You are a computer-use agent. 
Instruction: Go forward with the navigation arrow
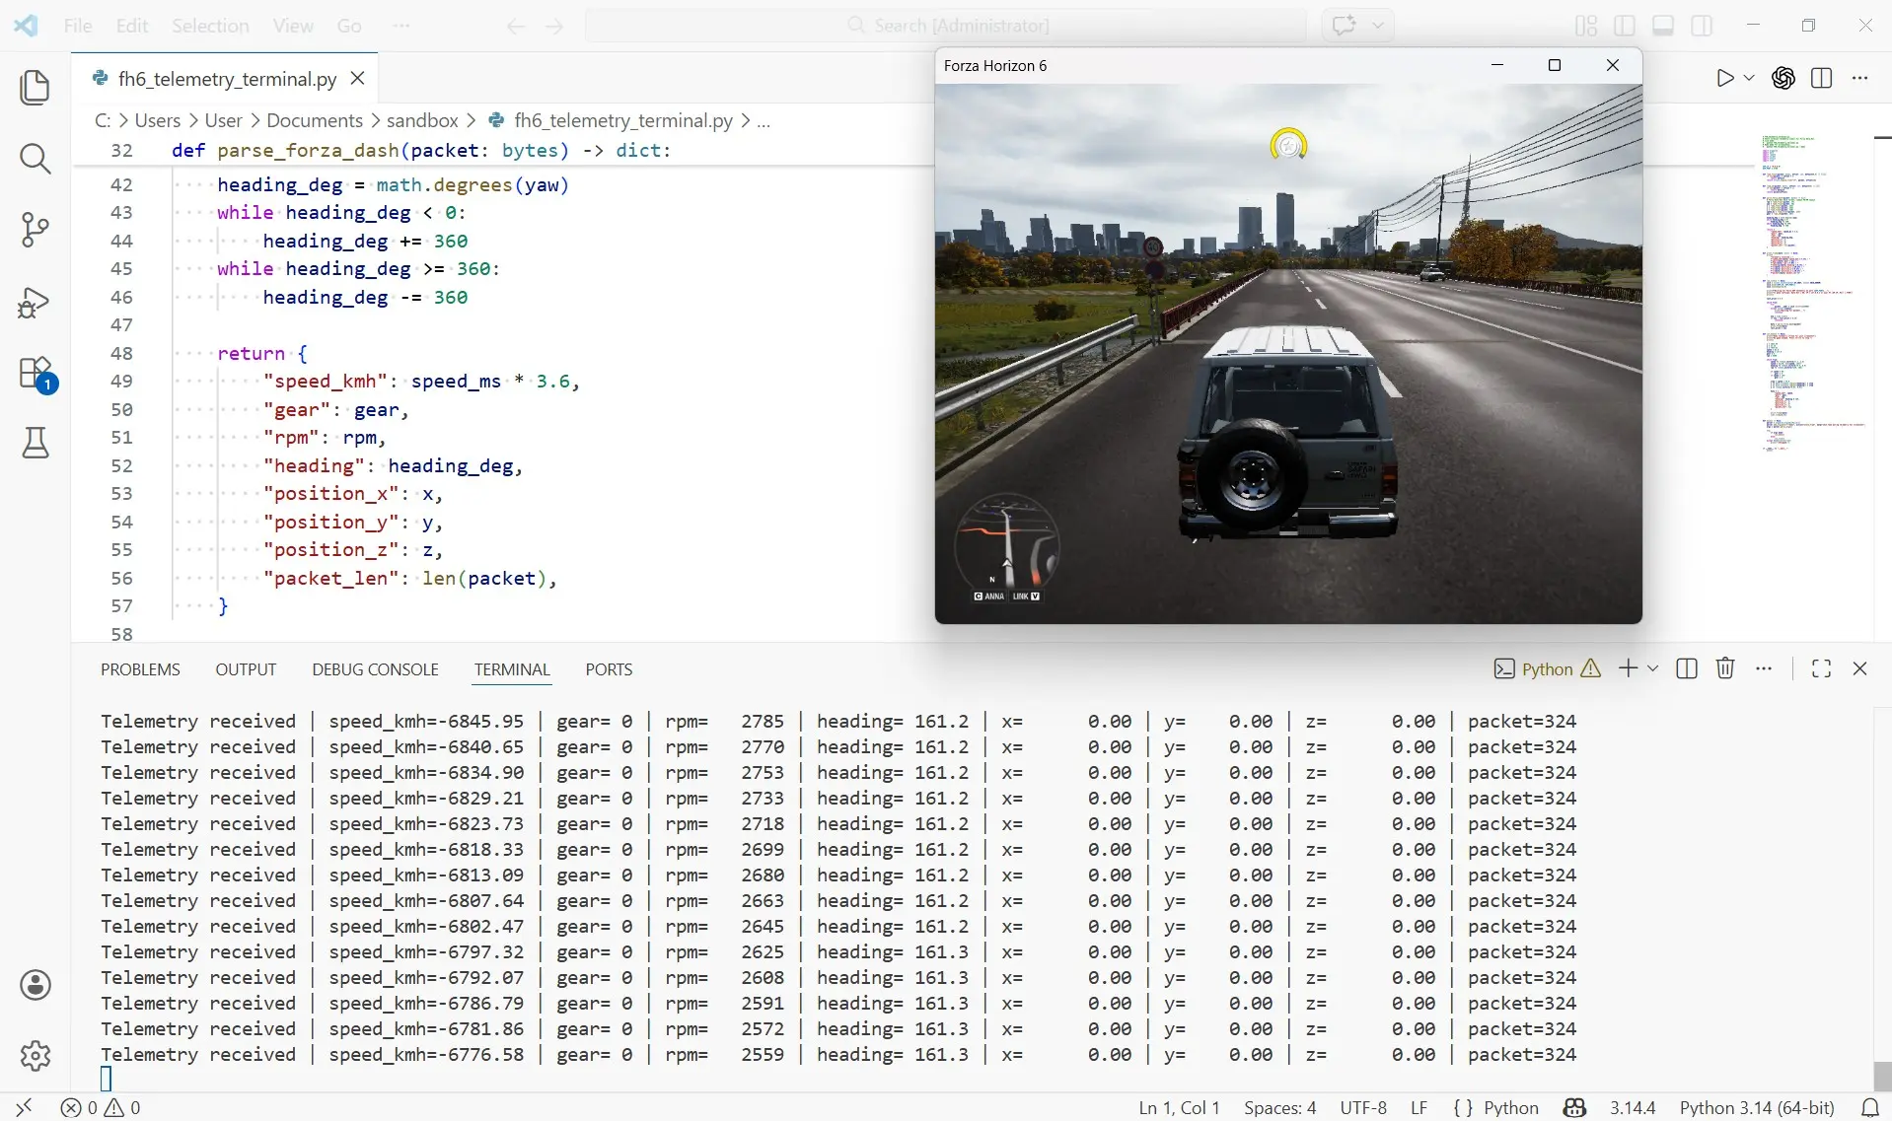[x=554, y=27]
